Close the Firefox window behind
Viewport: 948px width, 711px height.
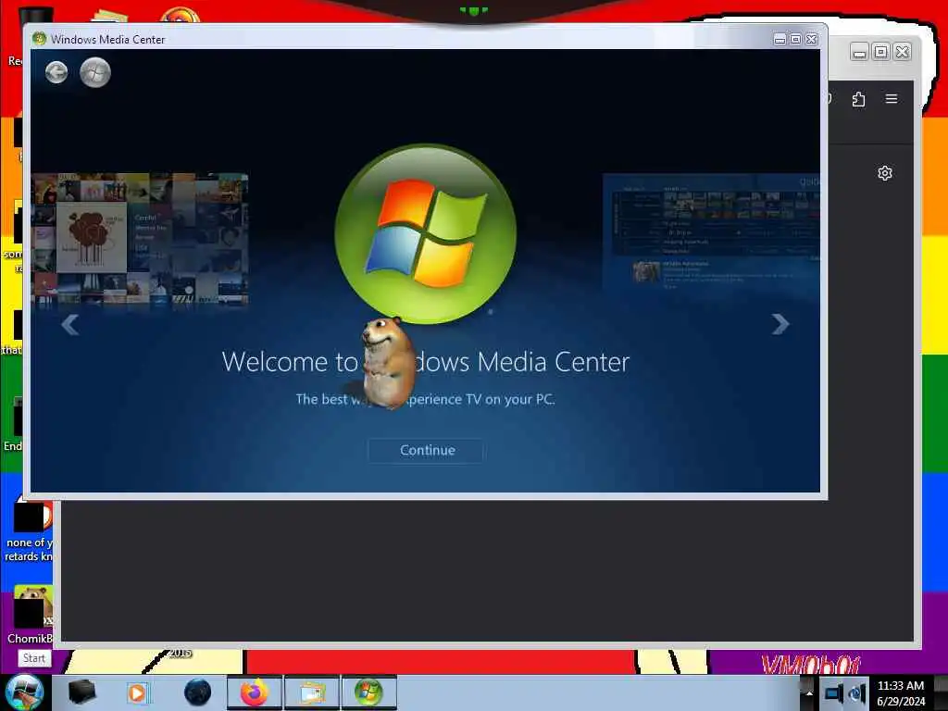[902, 52]
